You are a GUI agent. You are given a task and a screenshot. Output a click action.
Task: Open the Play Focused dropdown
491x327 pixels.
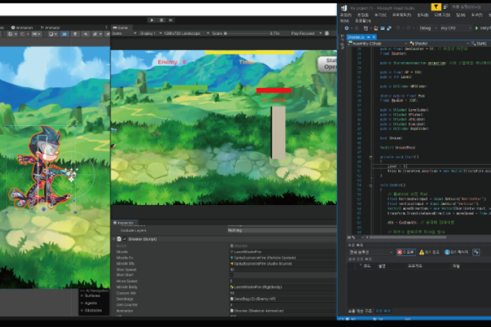pyautogui.click(x=306, y=33)
